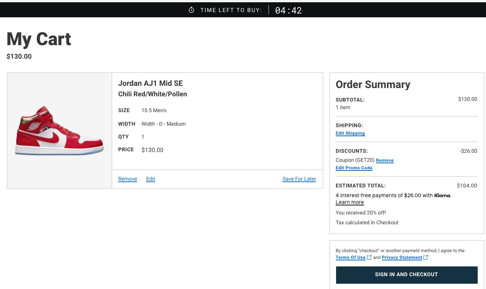Open the Privacy Statement link

pyautogui.click(x=402, y=257)
